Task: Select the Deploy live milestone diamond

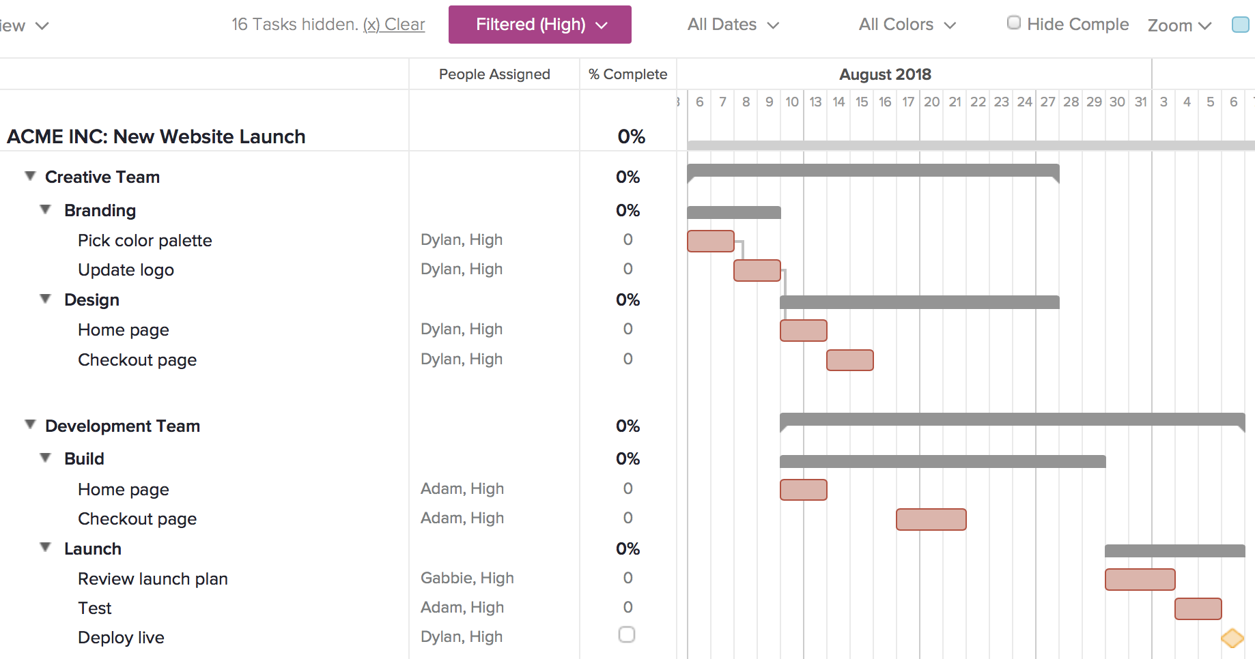Action: point(1232,638)
